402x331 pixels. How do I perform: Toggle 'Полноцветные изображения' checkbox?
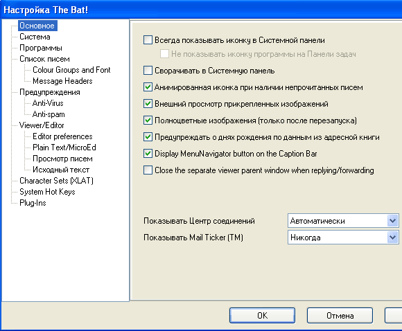tap(148, 120)
